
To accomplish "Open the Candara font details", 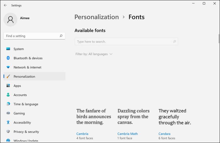I will coord(165,134).
